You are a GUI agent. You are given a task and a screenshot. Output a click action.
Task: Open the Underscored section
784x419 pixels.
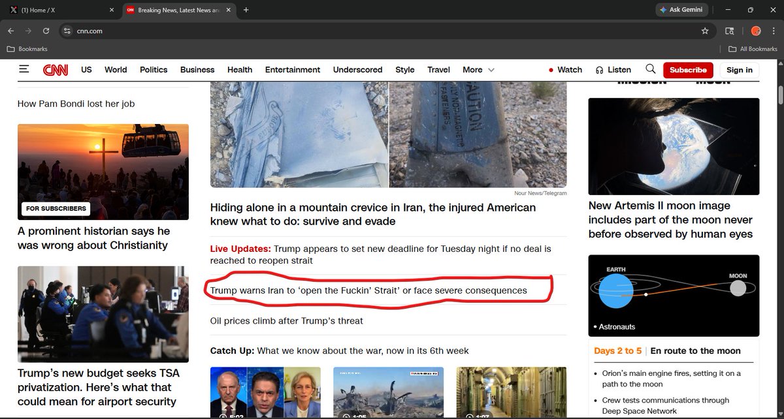point(357,70)
